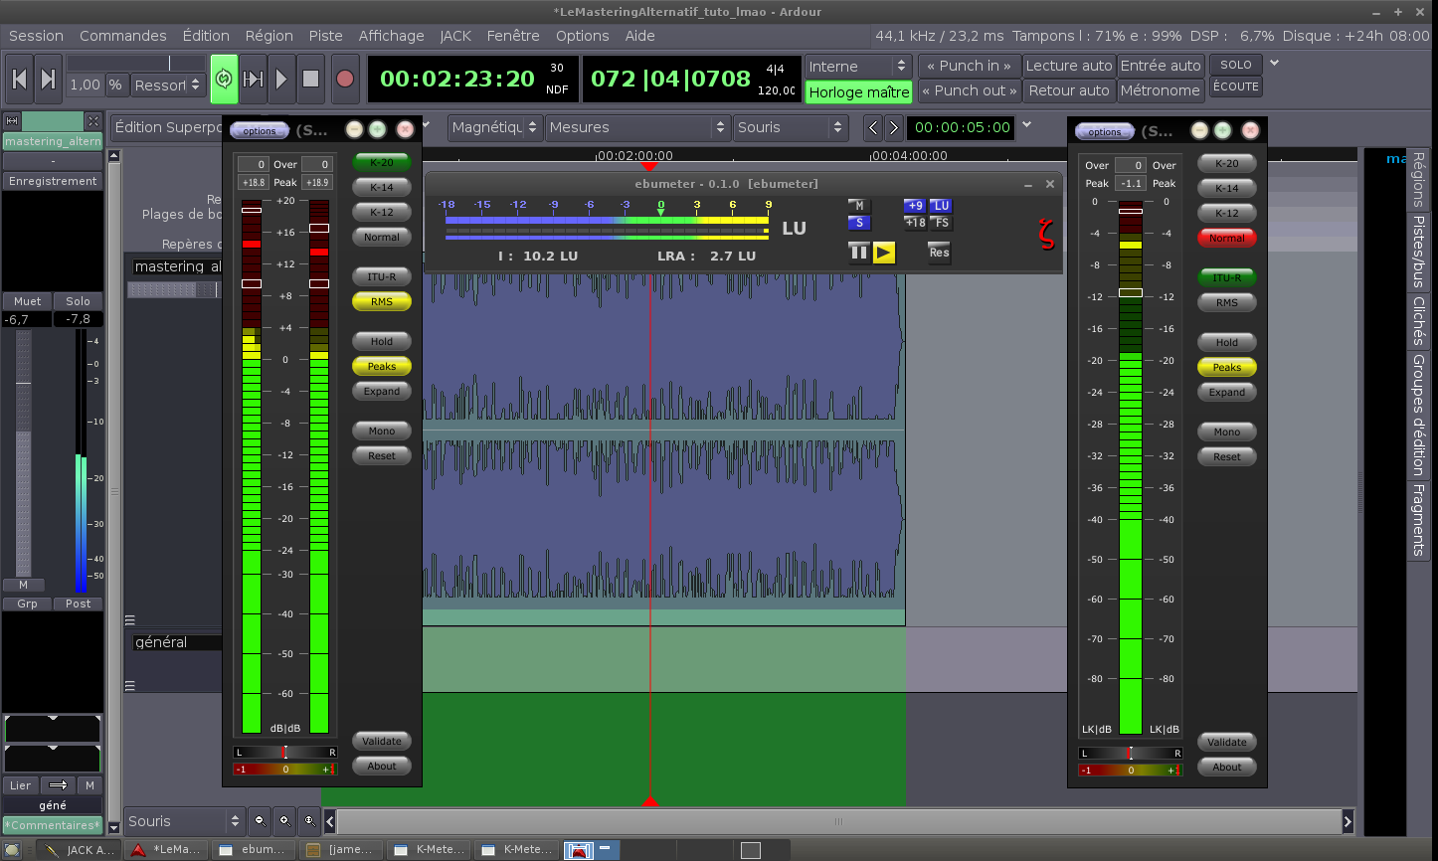Open the Piste menu
The image size is (1438, 861).
pos(325,36)
